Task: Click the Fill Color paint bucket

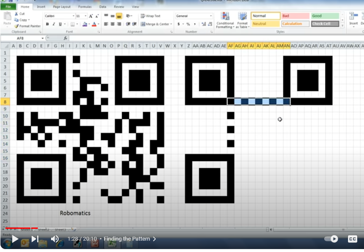Action: point(85,24)
